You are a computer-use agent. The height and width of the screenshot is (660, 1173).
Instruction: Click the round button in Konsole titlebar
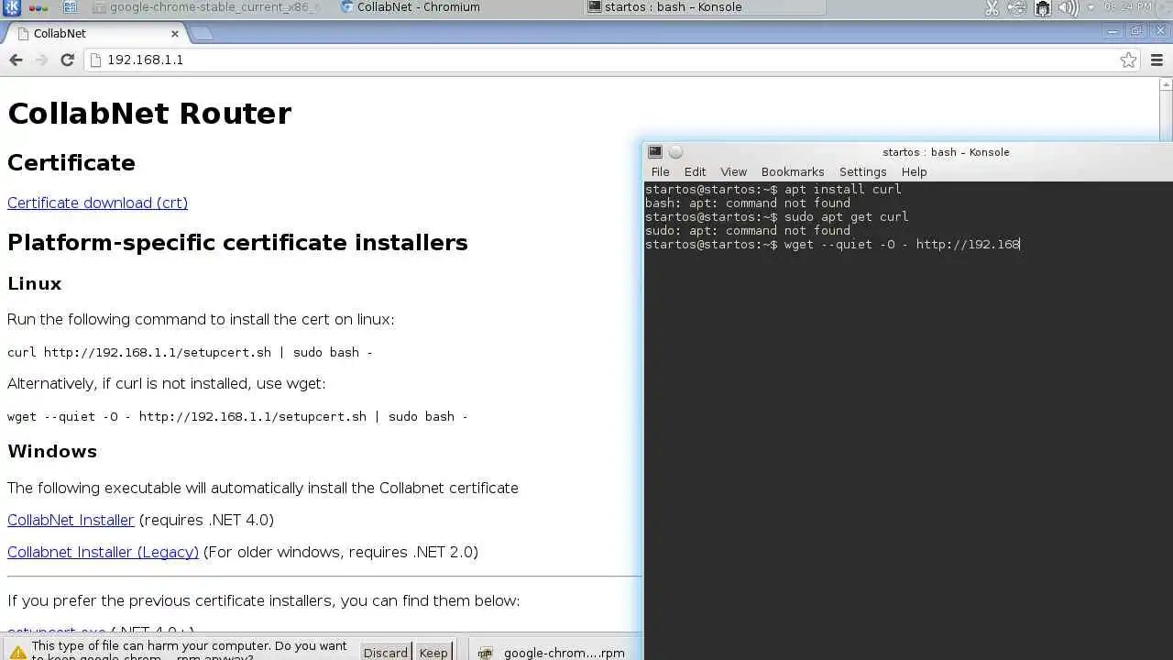675,152
